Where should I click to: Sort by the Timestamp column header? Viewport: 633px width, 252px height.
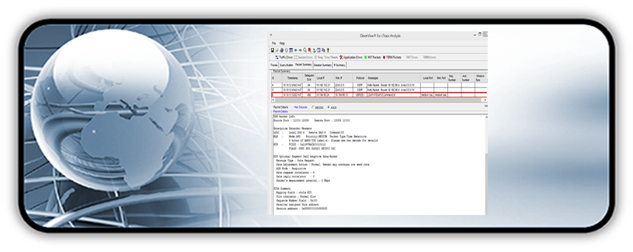(292, 78)
